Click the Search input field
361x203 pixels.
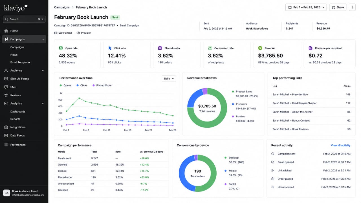click(x=24, y=19)
